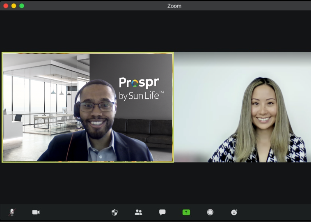Click the Zoom window title text
The height and width of the screenshot is (222, 311).
174,6
